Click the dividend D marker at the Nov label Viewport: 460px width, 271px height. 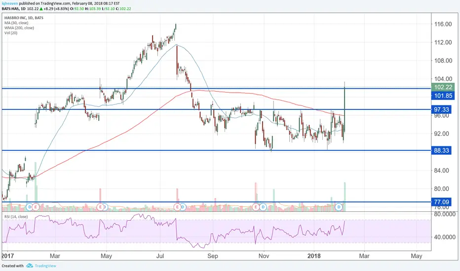tap(263, 207)
